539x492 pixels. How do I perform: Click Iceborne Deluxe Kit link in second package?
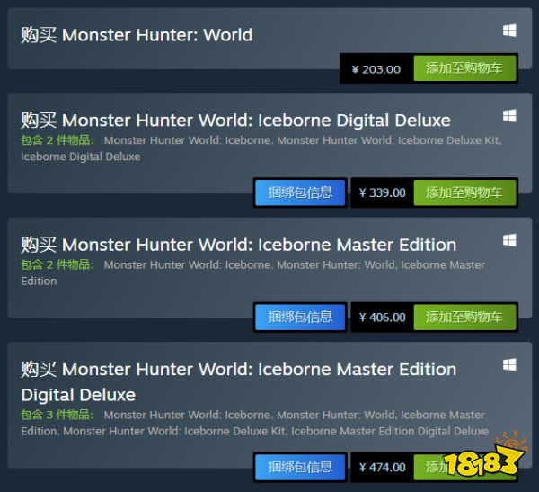click(389, 140)
